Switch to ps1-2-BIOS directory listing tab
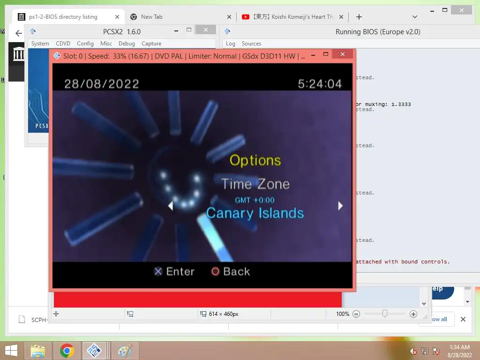 tap(63, 17)
